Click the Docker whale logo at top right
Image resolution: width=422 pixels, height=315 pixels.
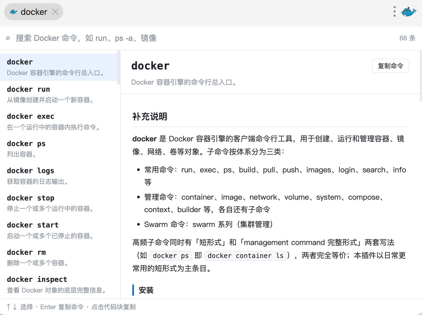tap(409, 12)
